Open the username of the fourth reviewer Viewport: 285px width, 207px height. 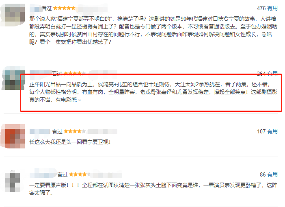(43, 174)
